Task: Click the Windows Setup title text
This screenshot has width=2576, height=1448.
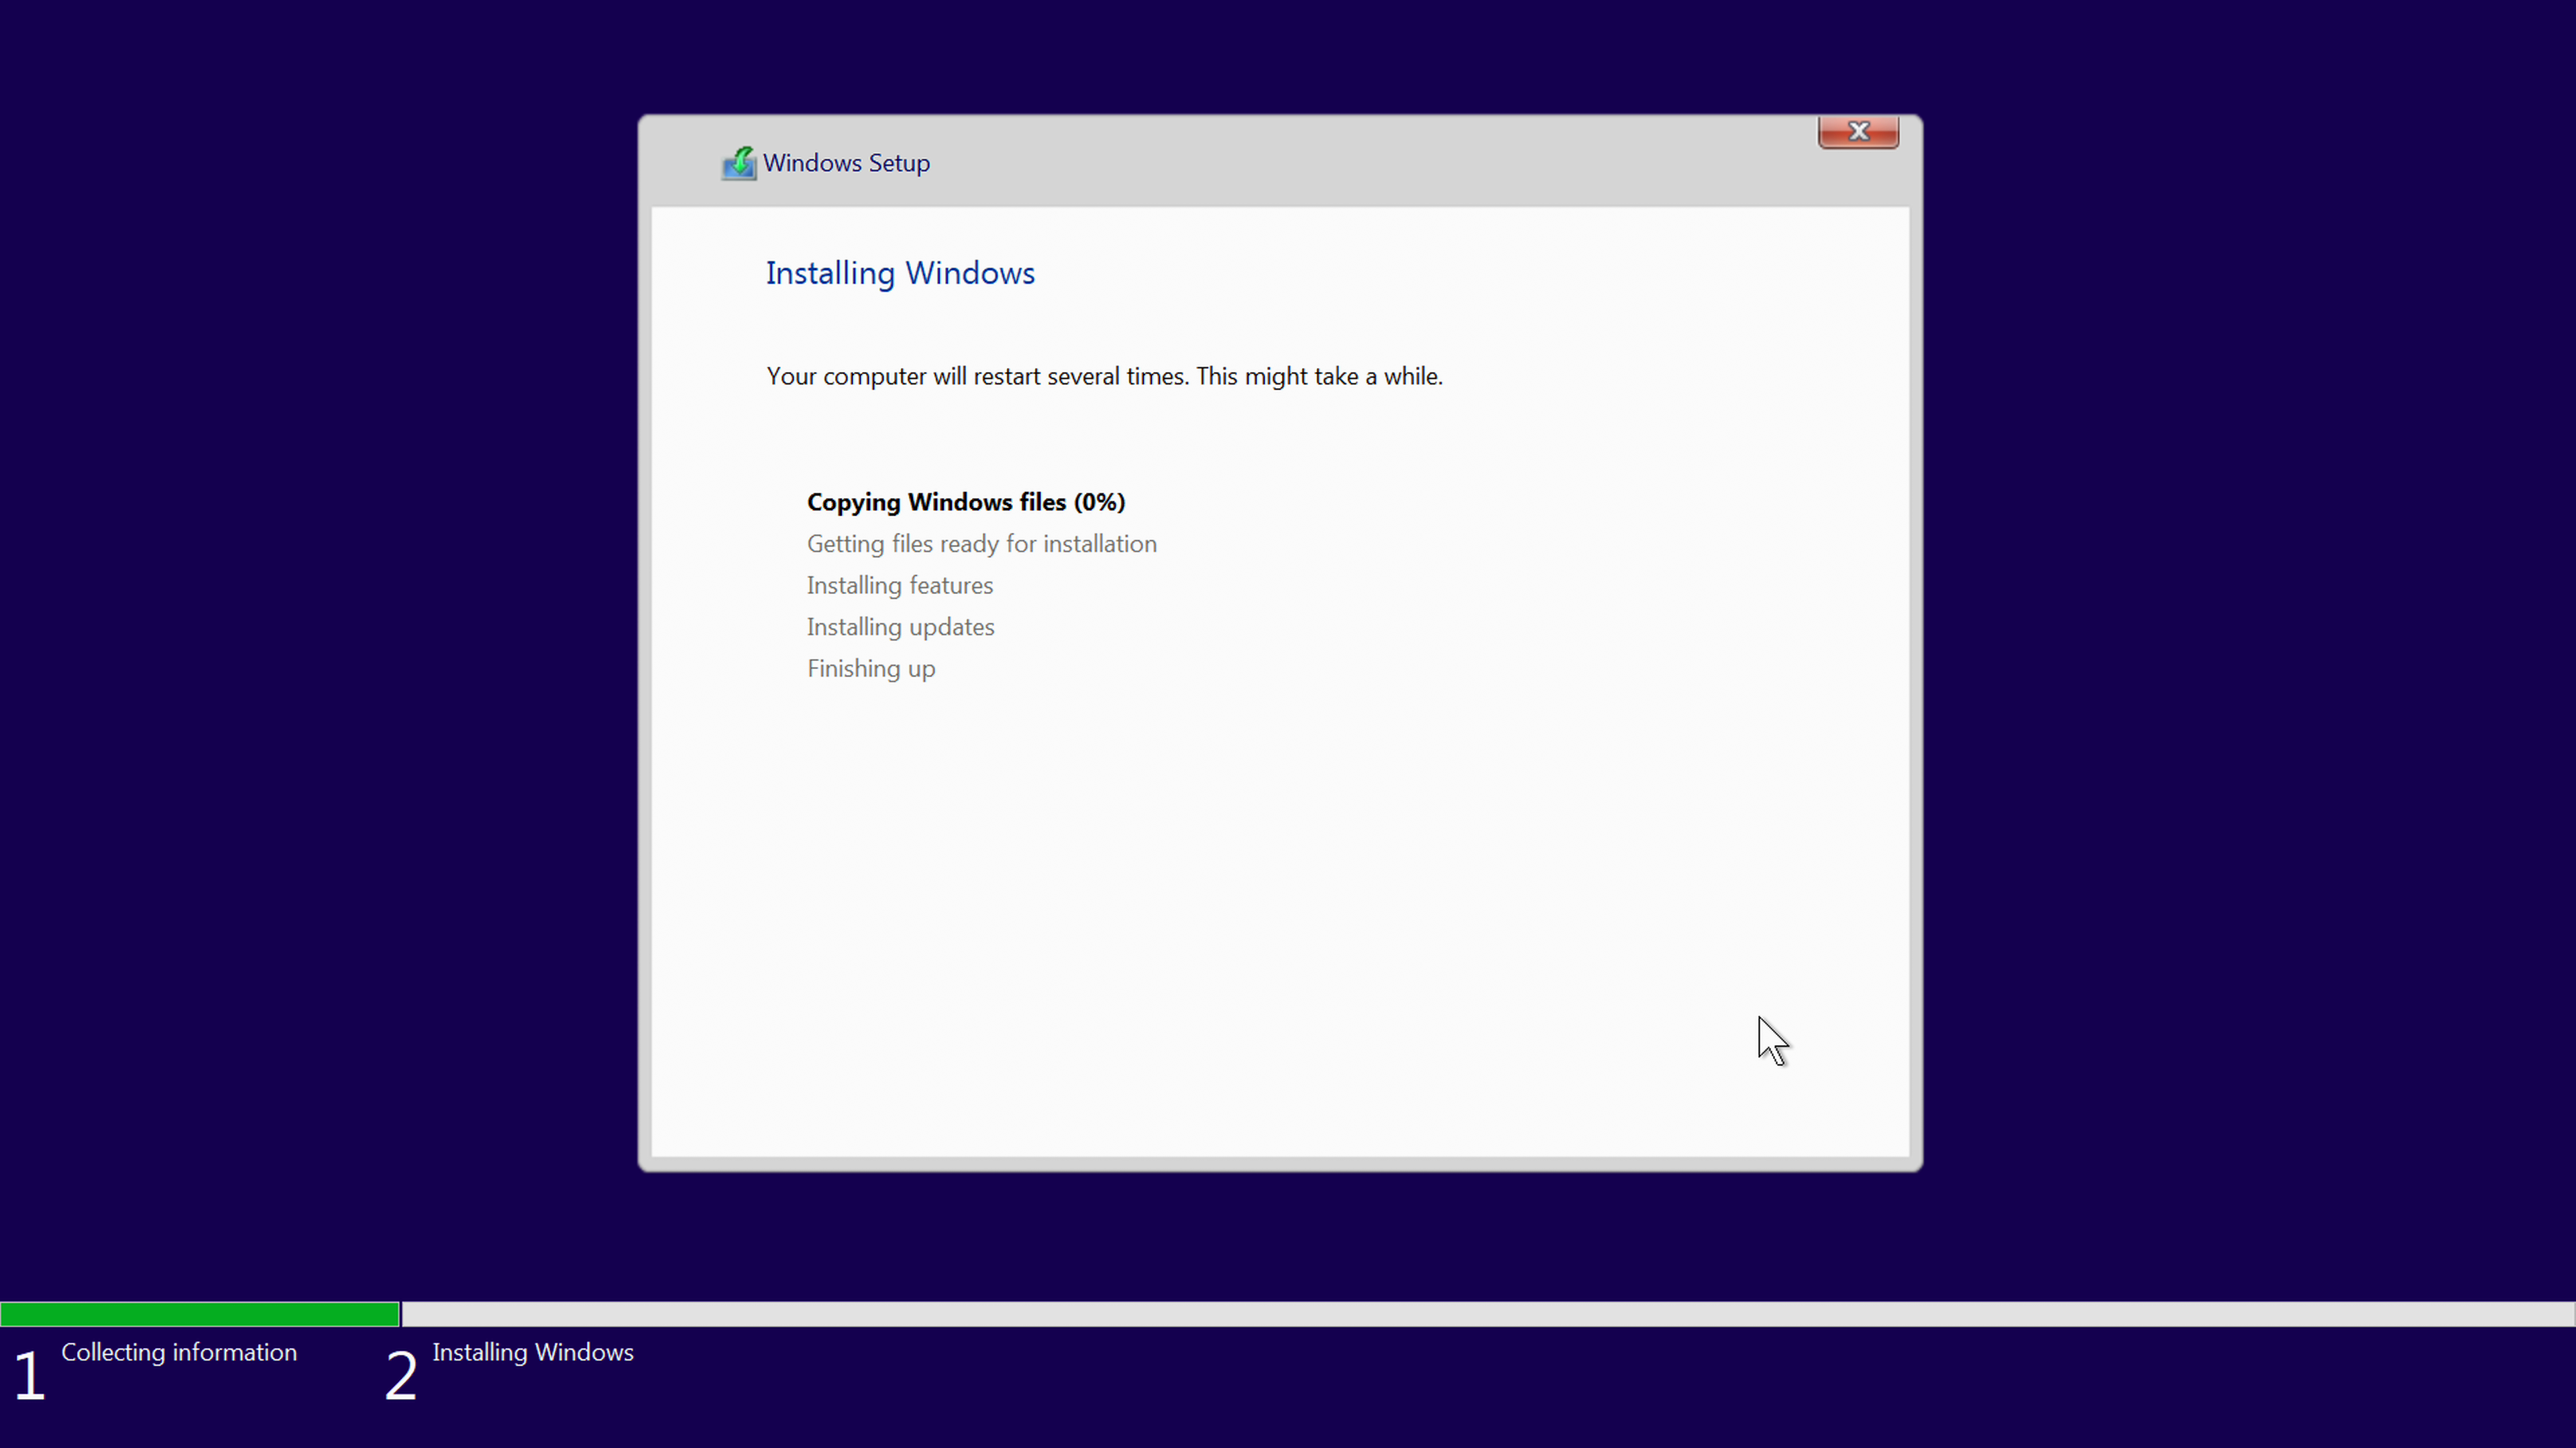Action: [x=846, y=163]
